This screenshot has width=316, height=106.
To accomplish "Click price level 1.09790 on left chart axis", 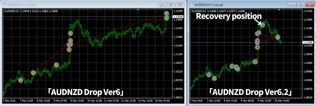I will [178, 80].
